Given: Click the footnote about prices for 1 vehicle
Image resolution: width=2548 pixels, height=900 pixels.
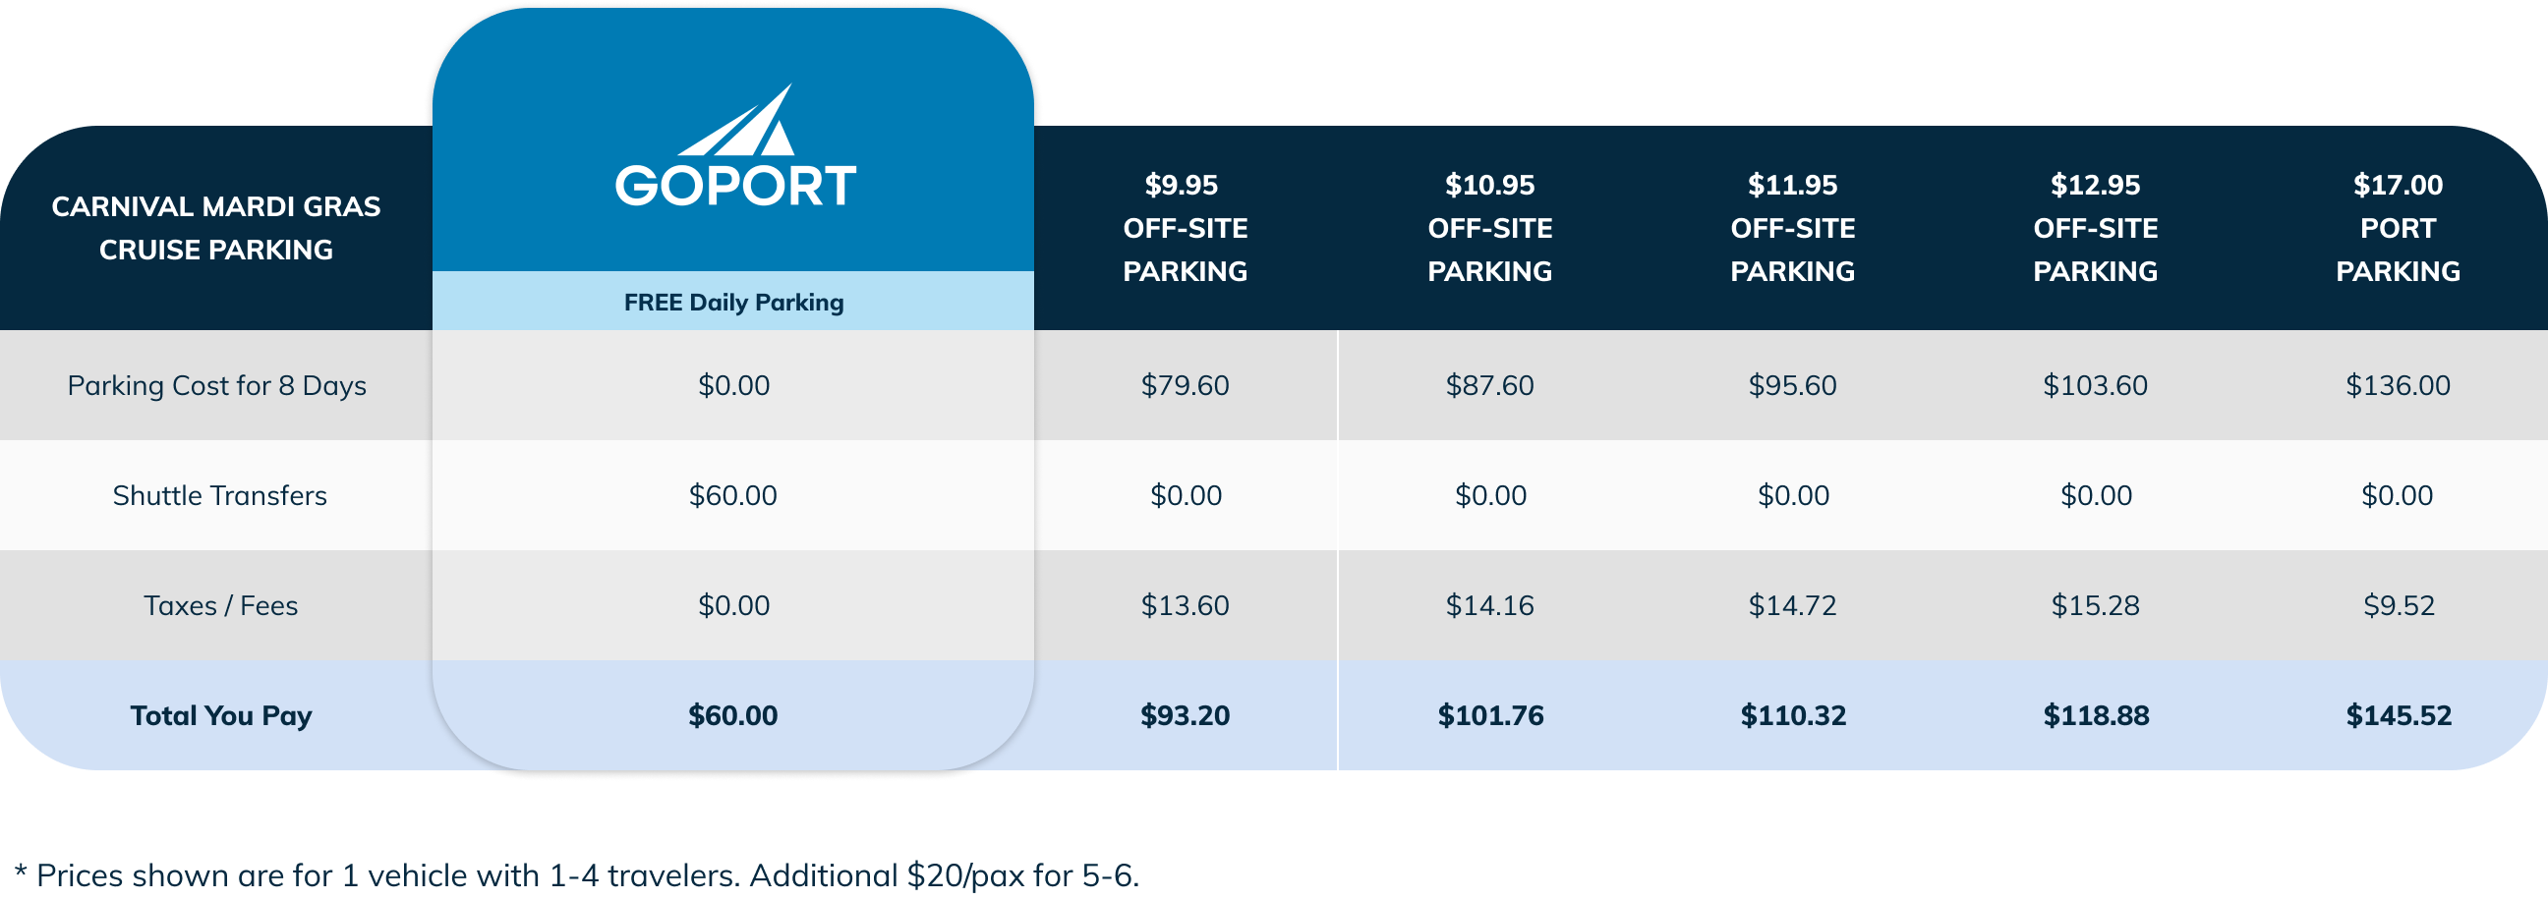Looking at the screenshot, I should tap(577, 875).
